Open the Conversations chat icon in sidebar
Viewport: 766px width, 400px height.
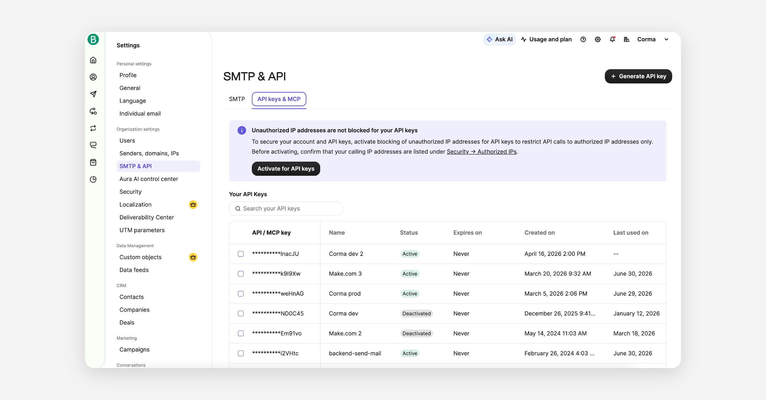pyautogui.click(x=93, y=145)
